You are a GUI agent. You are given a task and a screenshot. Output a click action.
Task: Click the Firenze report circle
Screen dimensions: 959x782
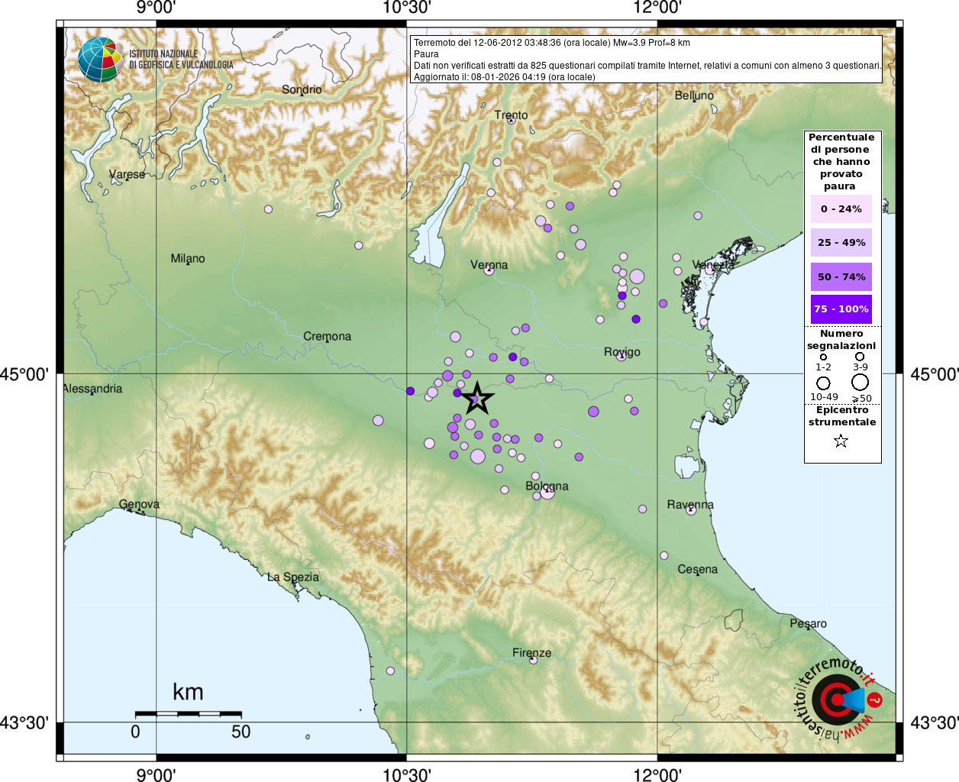pos(533,659)
